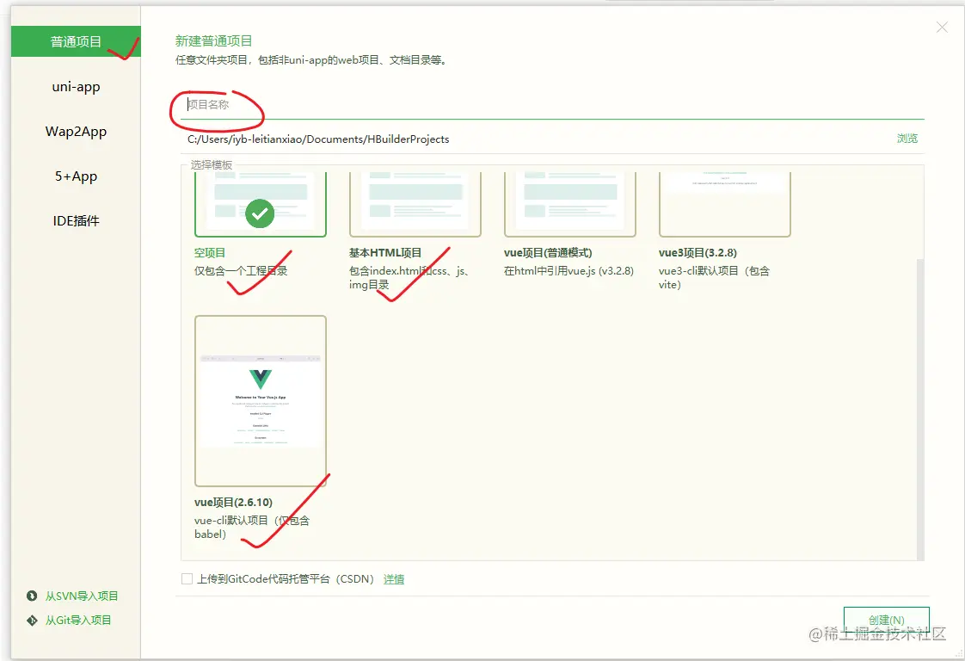Image resolution: width=965 pixels, height=661 pixels.
Task: Select the vue项目(2.6.10) template thumbnail
Action: point(261,401)
